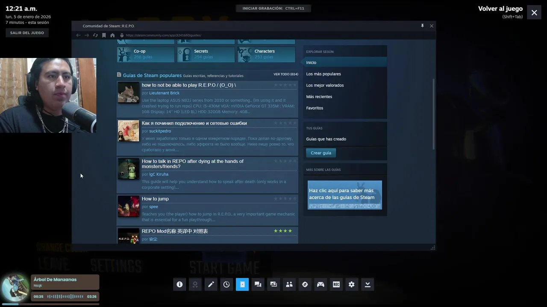This screenshot has height=307, width=547.
Task: Open overlay settings gear icon
Action: pyautogui.click(x=352, y=284)
